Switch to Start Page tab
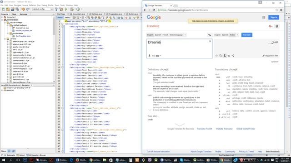 pos(61,14)
